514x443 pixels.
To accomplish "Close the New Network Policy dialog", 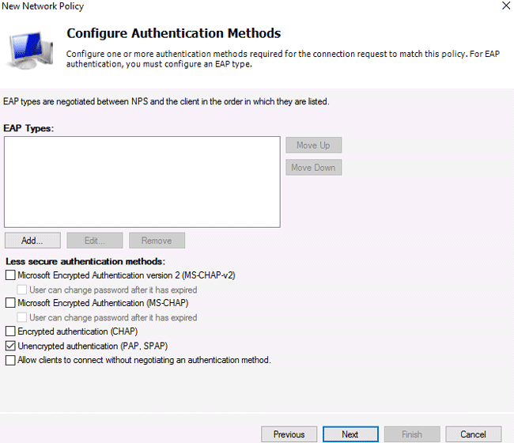I will pos(506,6).
